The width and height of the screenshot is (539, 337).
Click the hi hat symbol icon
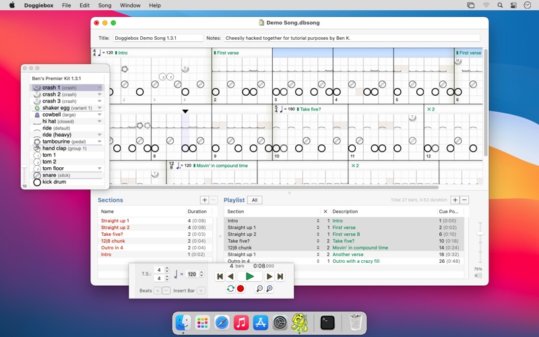[x=37, y=122]
